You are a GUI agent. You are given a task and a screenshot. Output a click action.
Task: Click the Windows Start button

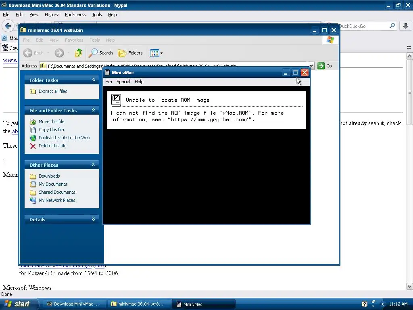tap(19, 304)
